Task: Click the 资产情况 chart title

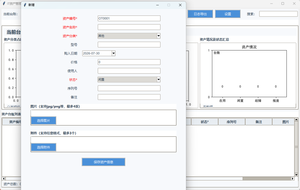Action: pos(249,47)
